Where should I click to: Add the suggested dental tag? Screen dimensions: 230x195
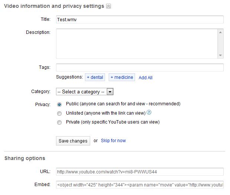95,77
